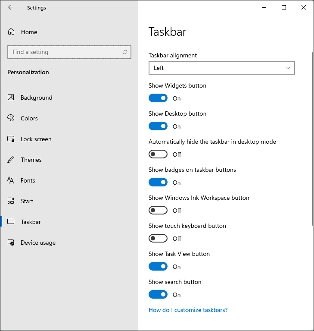Click the search magnifier in Find a setting
The width and height of the screenshot is (314, 331).
(125, 52)
